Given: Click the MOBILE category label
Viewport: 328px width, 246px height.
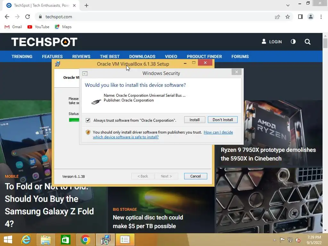Looking at the screenshot, I should click(12, 176).
